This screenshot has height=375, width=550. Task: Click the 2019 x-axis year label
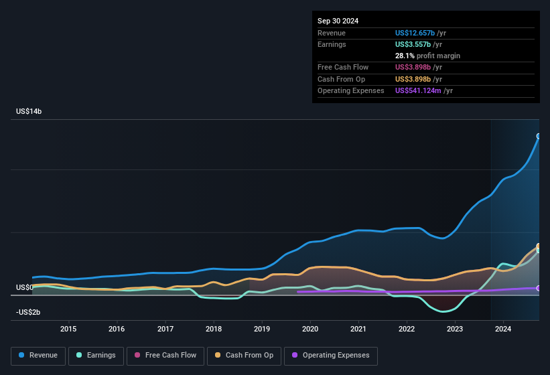point(262,329)
